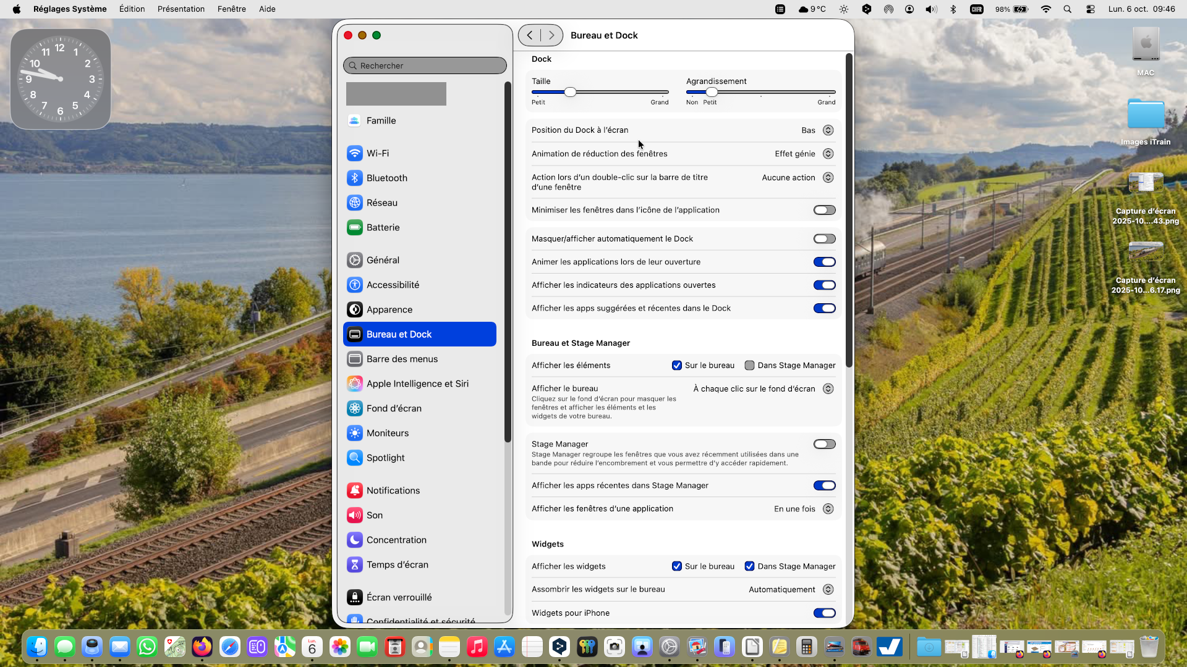Open the Fenêtre menu in menu bar
The height and width of the screenshot is (667, 1187).
tap(231, 9)
